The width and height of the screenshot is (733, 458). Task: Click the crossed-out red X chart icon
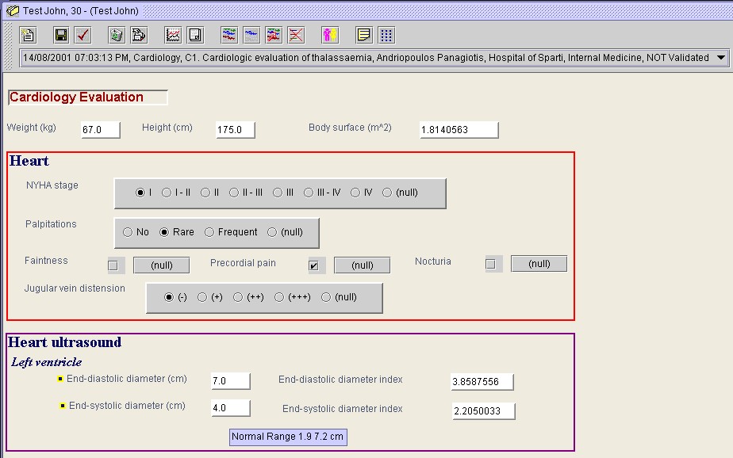[296, 35]
